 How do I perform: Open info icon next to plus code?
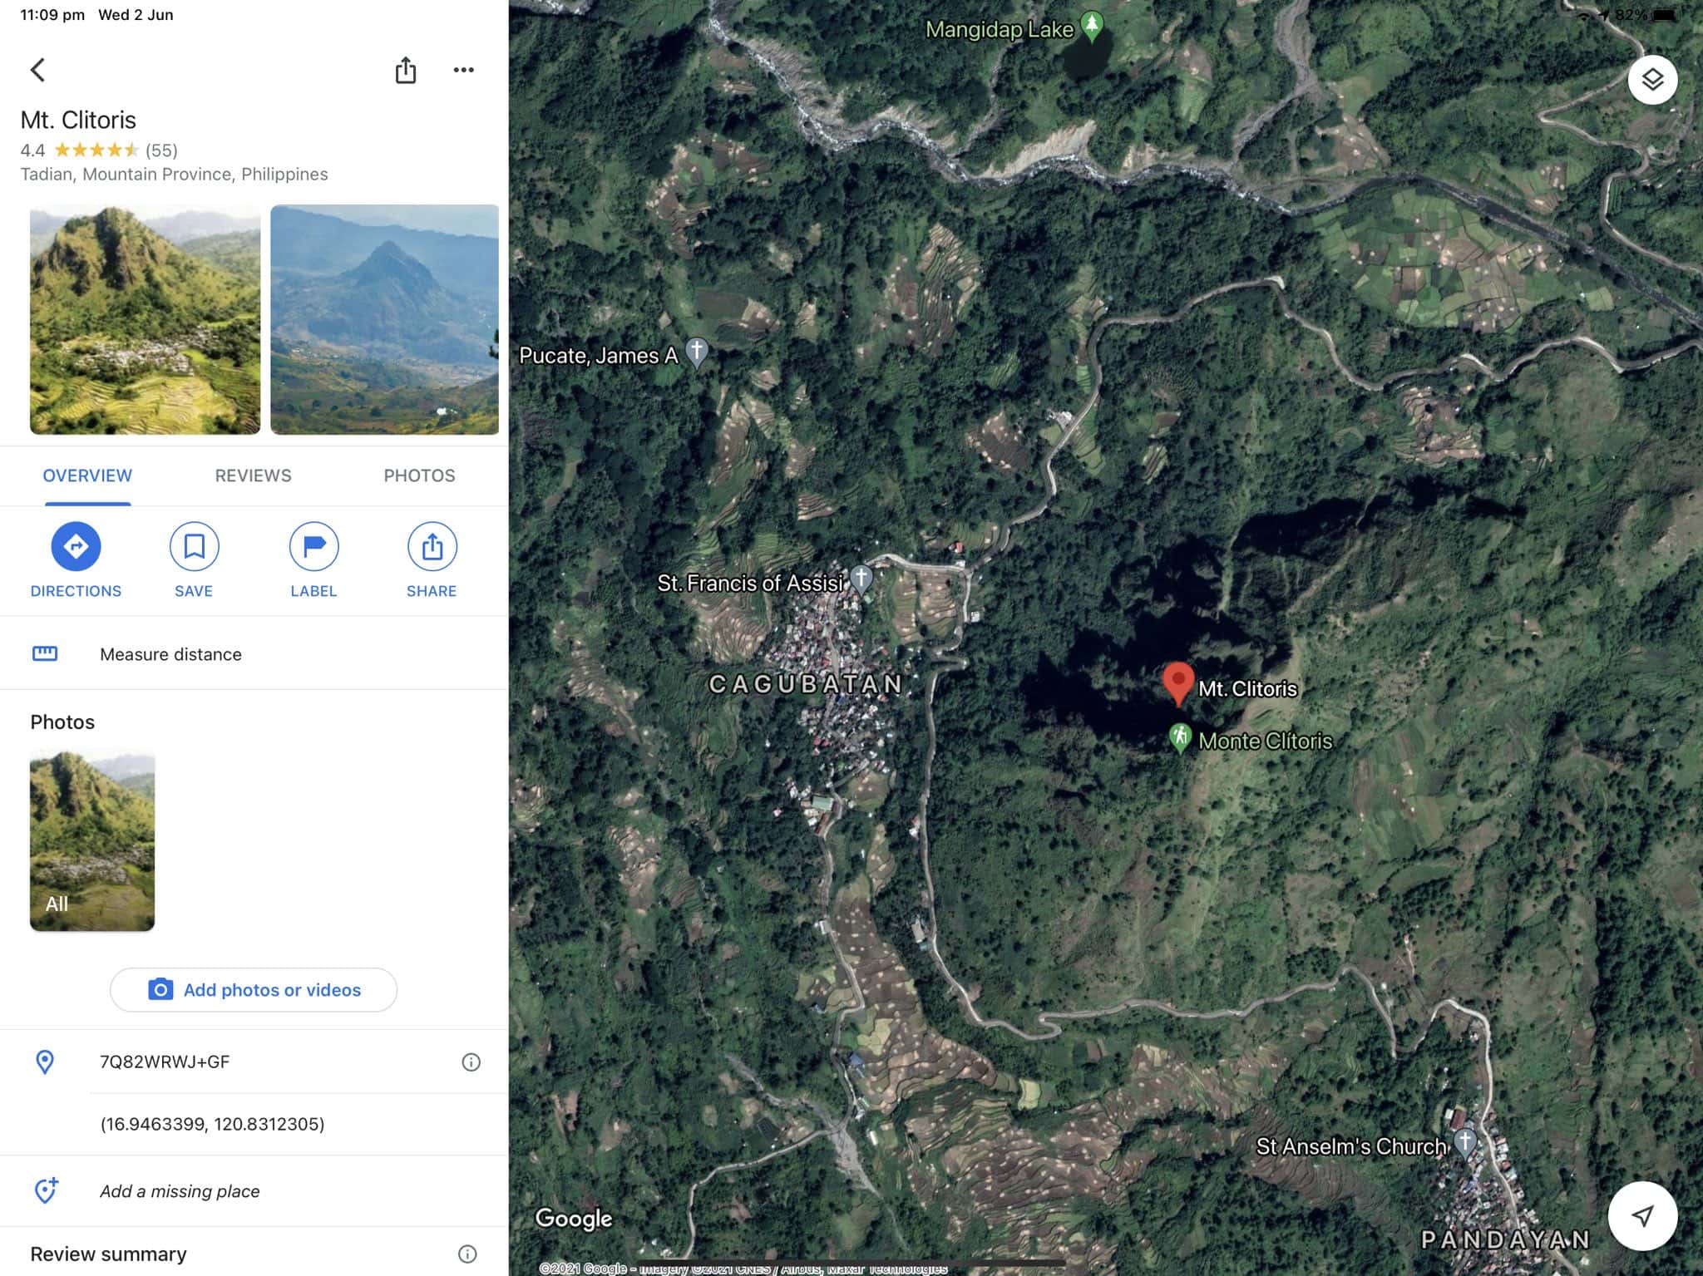pyautogui.click(x=471, y=1062)
